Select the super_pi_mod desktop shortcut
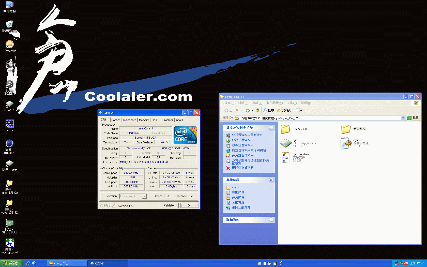The image size is (427, 267). coord(9,246)
